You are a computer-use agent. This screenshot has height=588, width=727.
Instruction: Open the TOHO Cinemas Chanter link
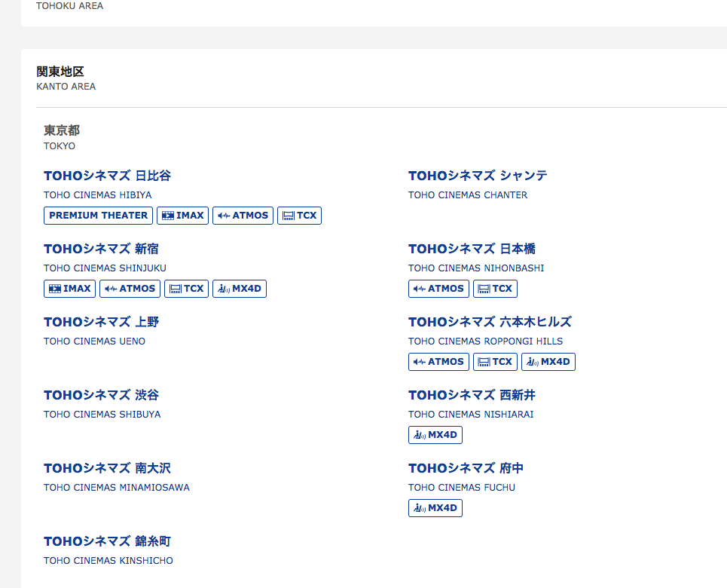[478, 176]
